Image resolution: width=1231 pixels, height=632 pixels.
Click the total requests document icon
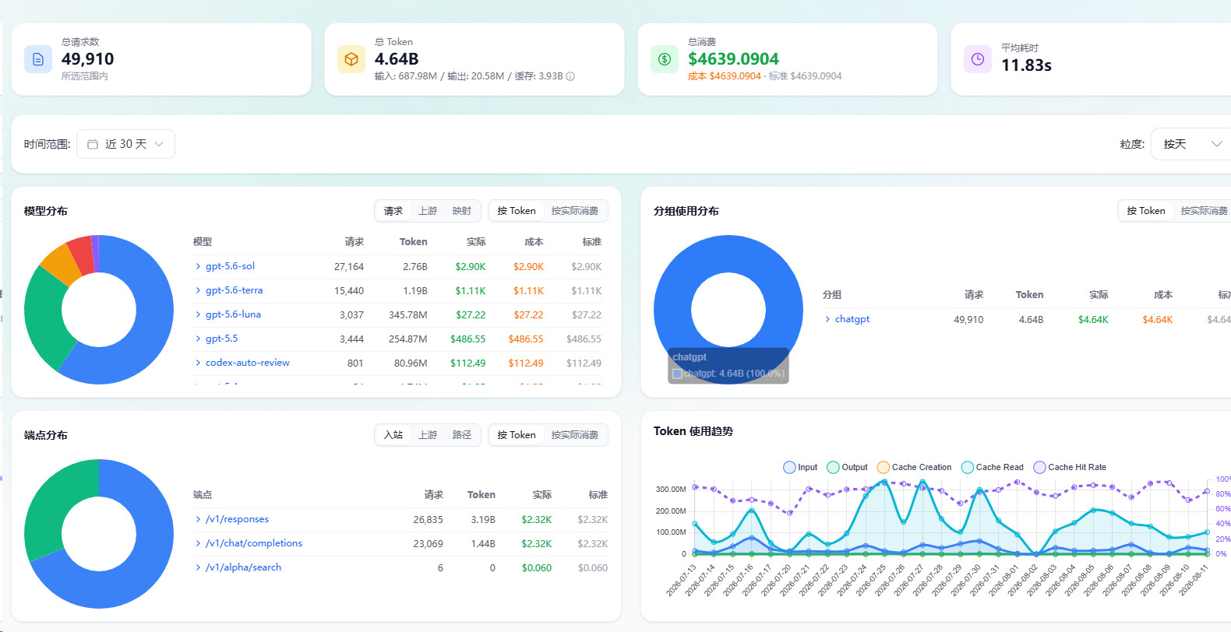click(x=38, y=59)
